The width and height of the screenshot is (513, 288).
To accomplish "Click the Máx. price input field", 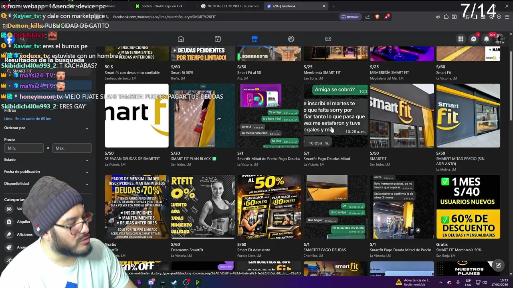I will 72,148.
